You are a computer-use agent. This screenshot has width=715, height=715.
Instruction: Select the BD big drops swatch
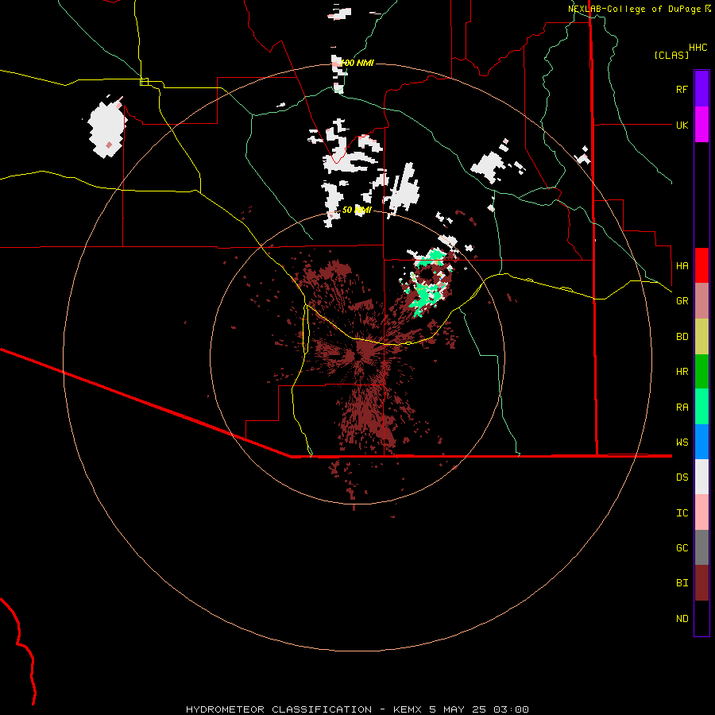(701, 337)
